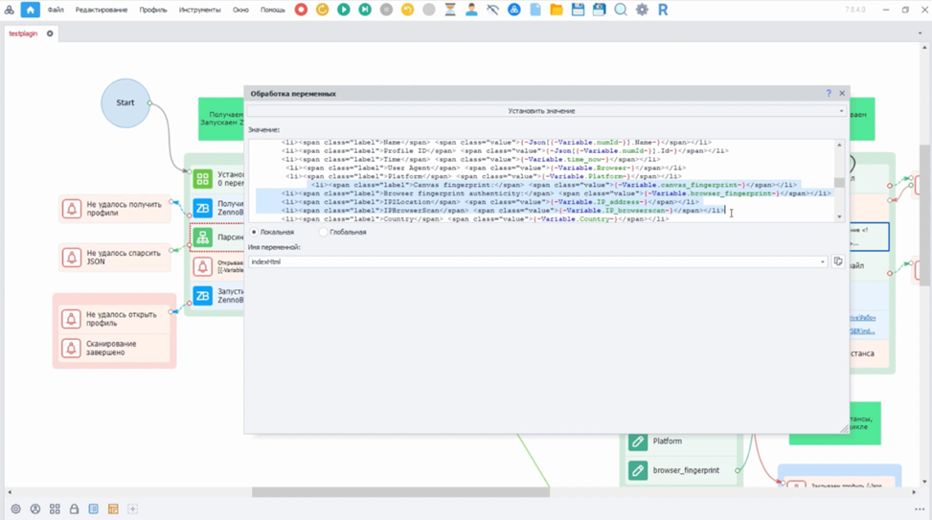The height and width of the screenshot is (520, 932).
Task: Open the Файл menu
Action: coord(56,10)
